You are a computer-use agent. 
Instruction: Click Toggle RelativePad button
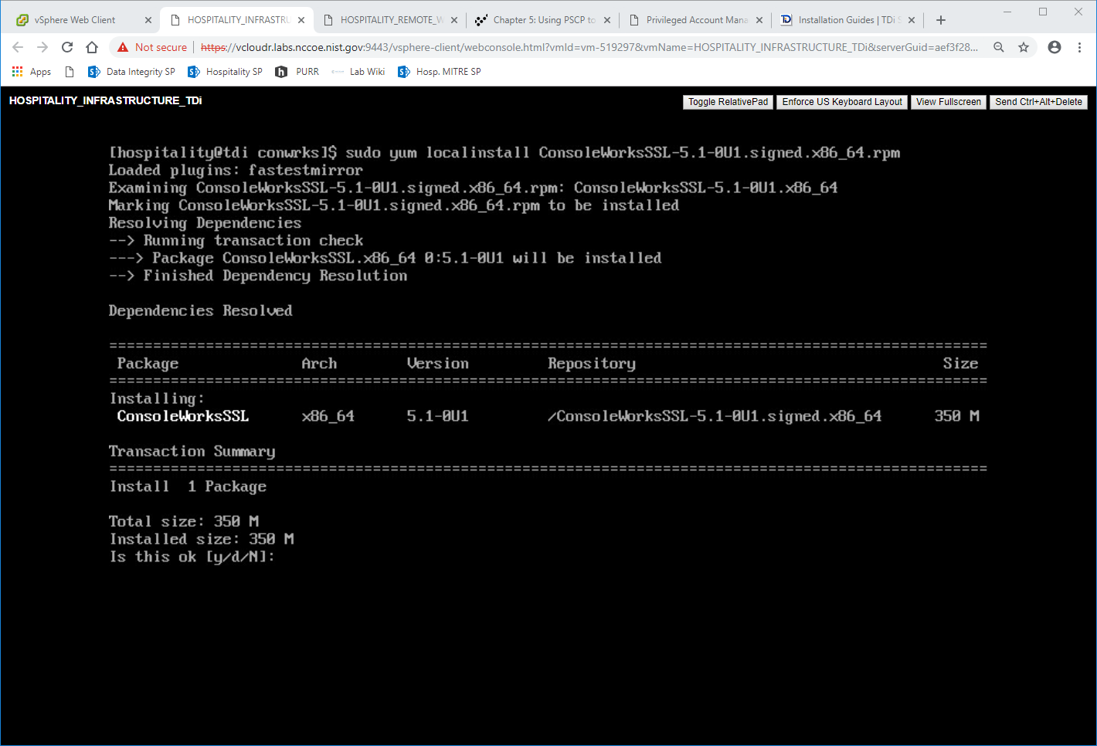pyautogui.click(x=729, y=102)
